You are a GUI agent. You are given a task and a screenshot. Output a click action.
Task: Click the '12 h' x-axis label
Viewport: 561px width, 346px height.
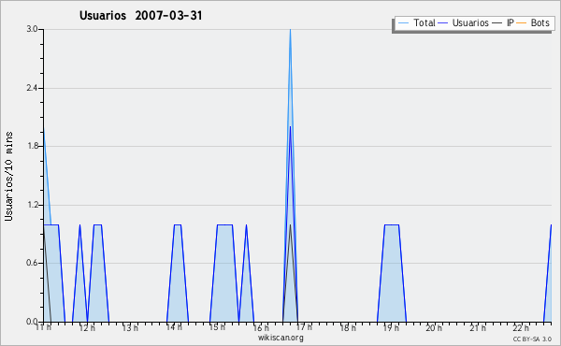point(87,327)
